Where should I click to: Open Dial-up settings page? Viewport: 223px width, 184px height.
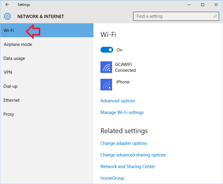coord(47,86)
